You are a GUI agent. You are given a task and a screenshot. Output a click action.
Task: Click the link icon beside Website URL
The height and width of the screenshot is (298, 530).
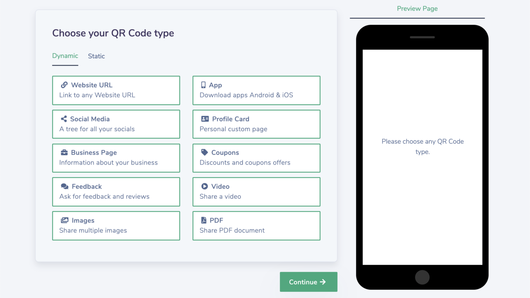[64, 85]
